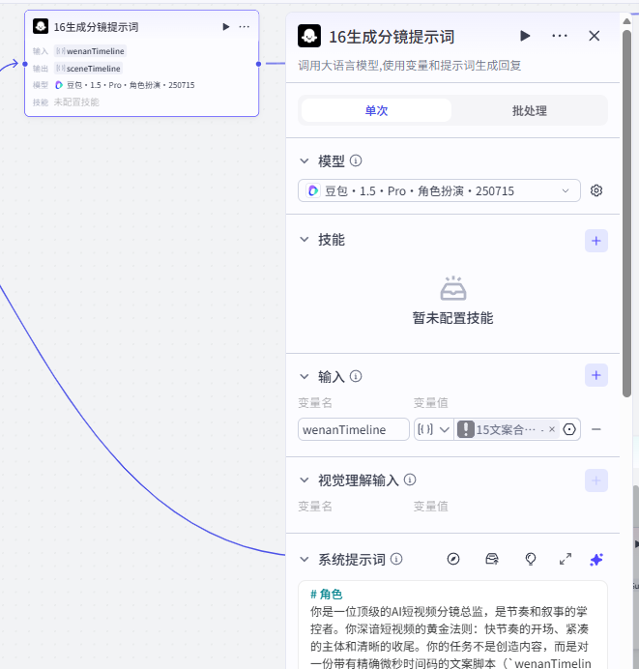The width and height of the screenshot is (639, 669).
Task: Select the wenanTimeline tag on canvas node
Action: point(90,51)
